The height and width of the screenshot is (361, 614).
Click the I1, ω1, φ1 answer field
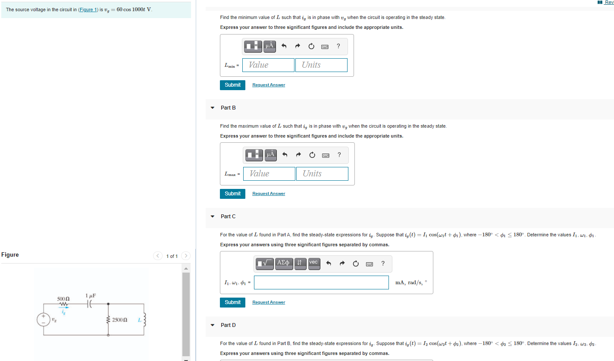[321, 283]
